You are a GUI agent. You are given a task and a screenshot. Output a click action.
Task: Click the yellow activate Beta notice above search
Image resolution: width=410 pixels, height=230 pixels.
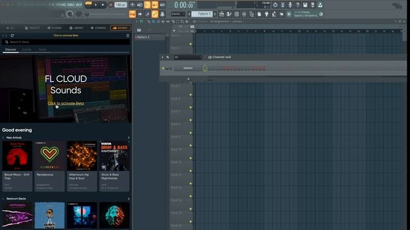(66, 36)
